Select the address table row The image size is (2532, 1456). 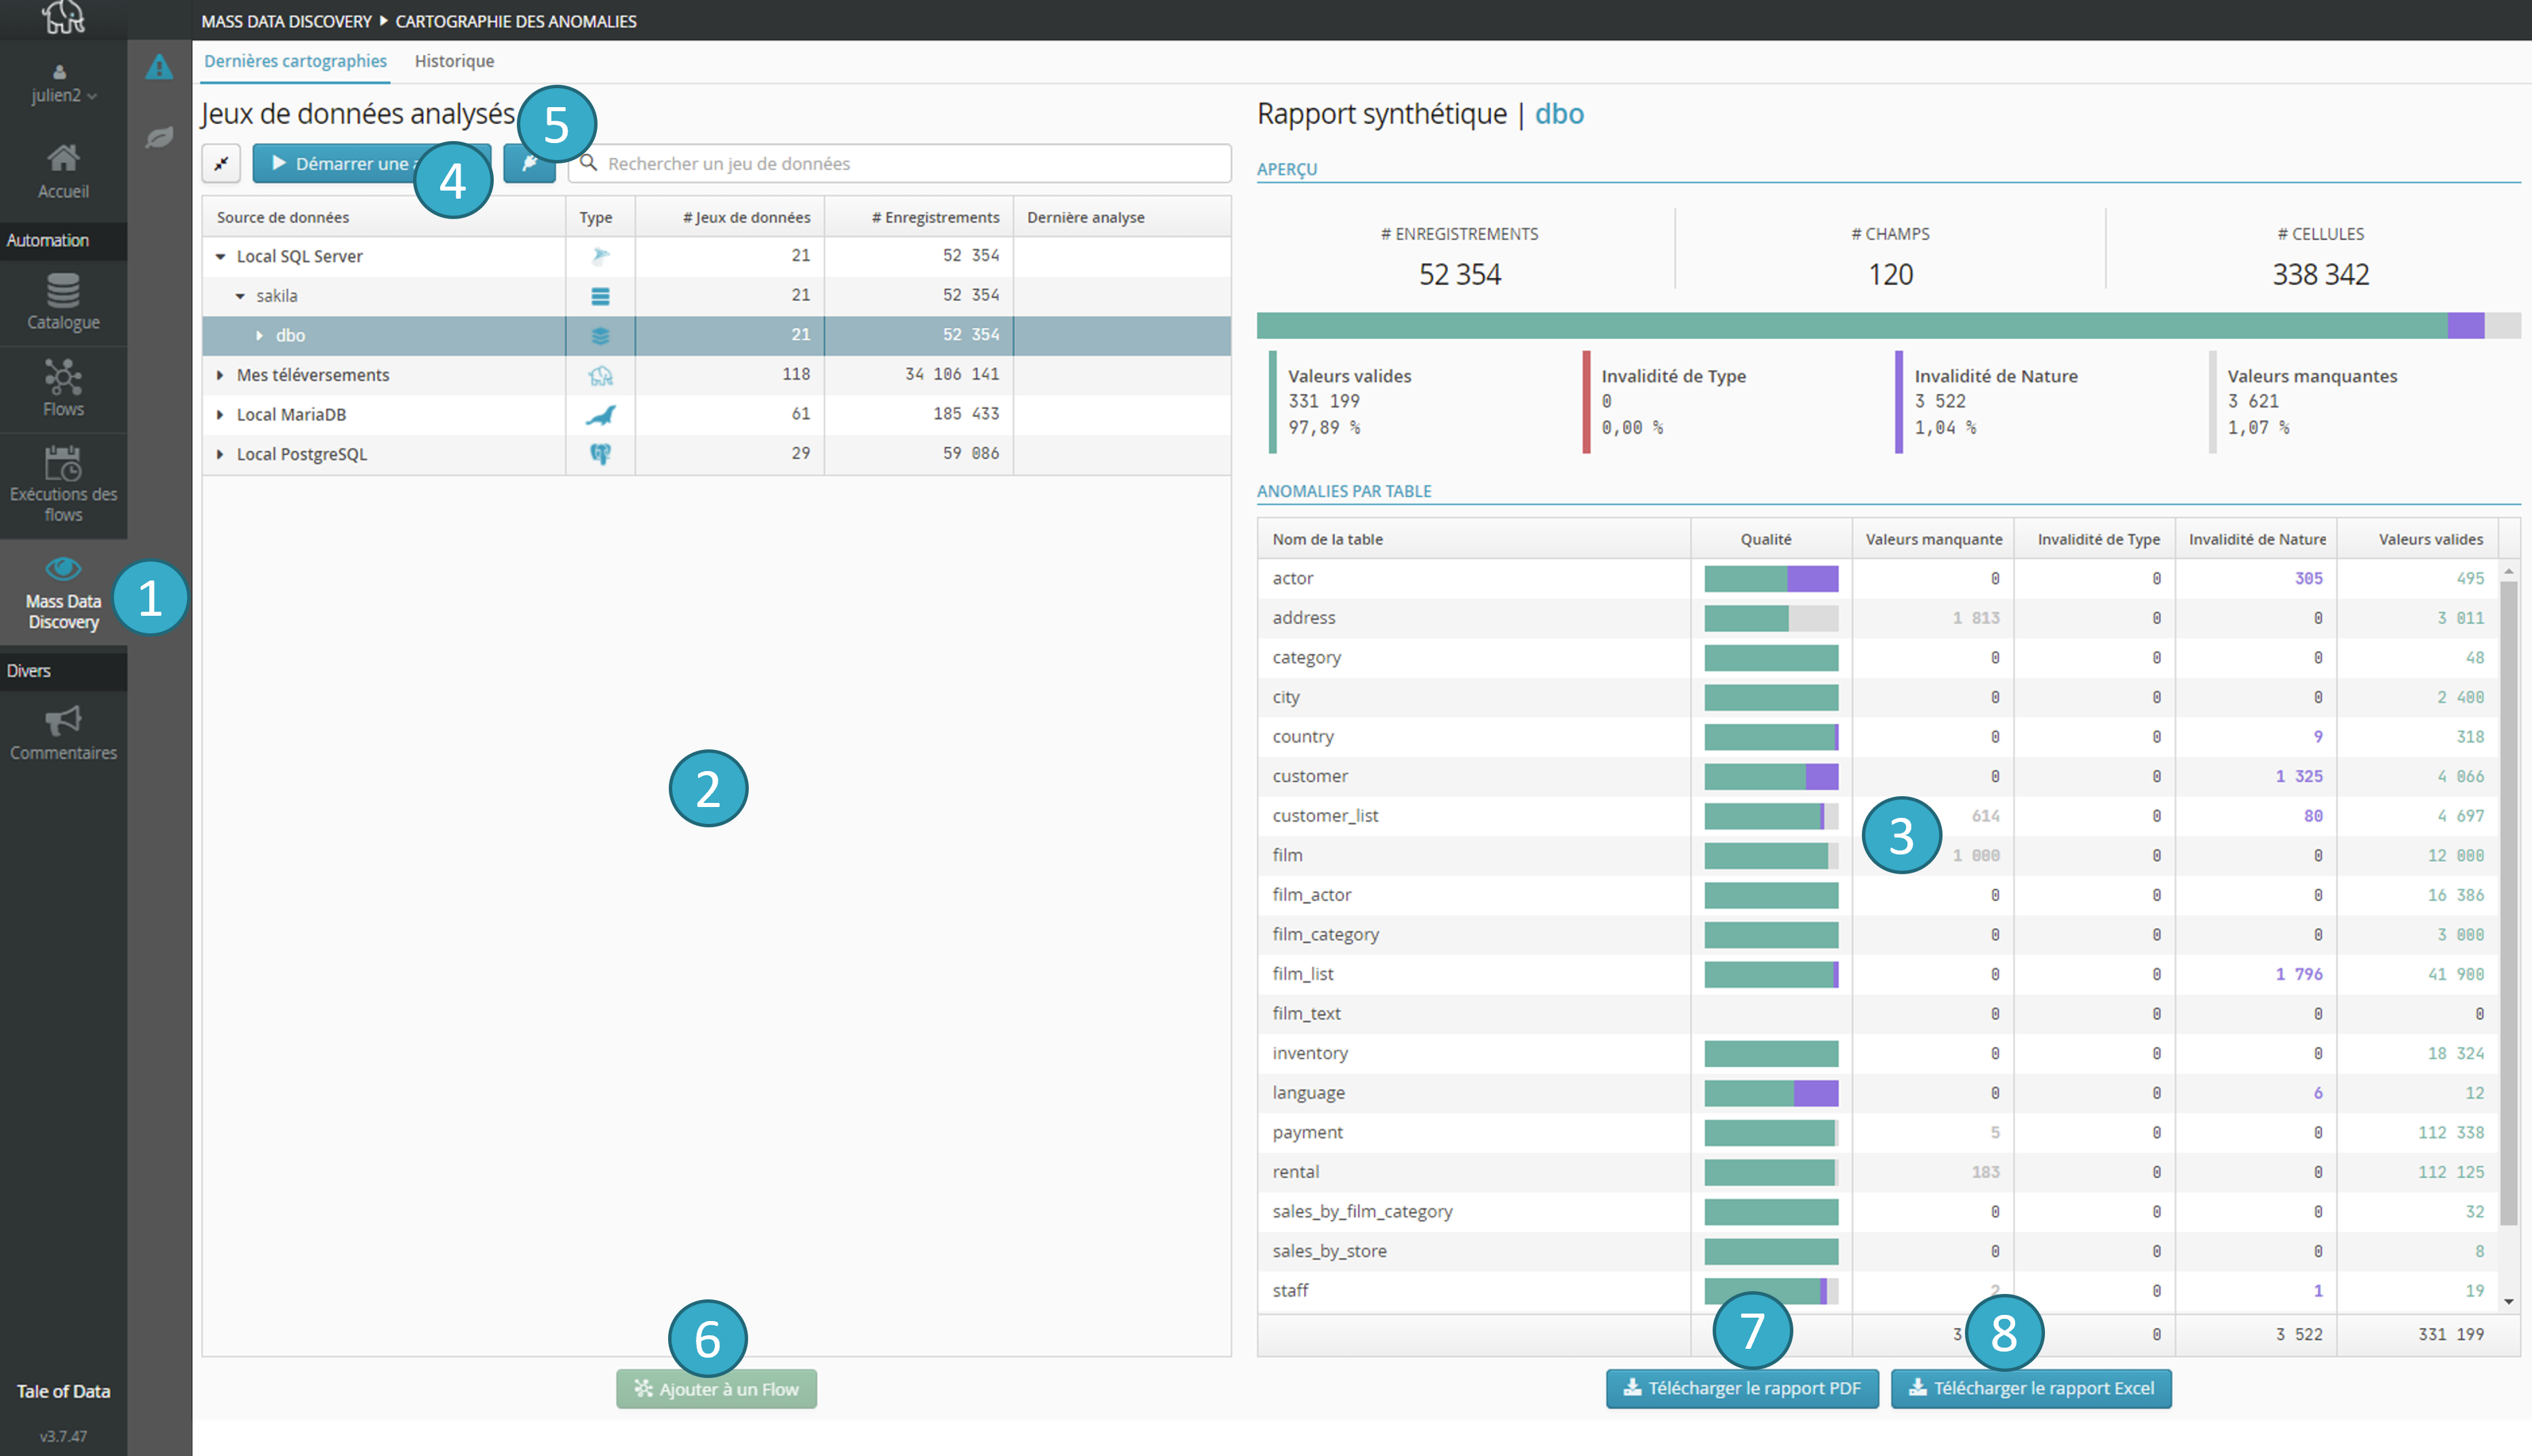[1878, 618]
